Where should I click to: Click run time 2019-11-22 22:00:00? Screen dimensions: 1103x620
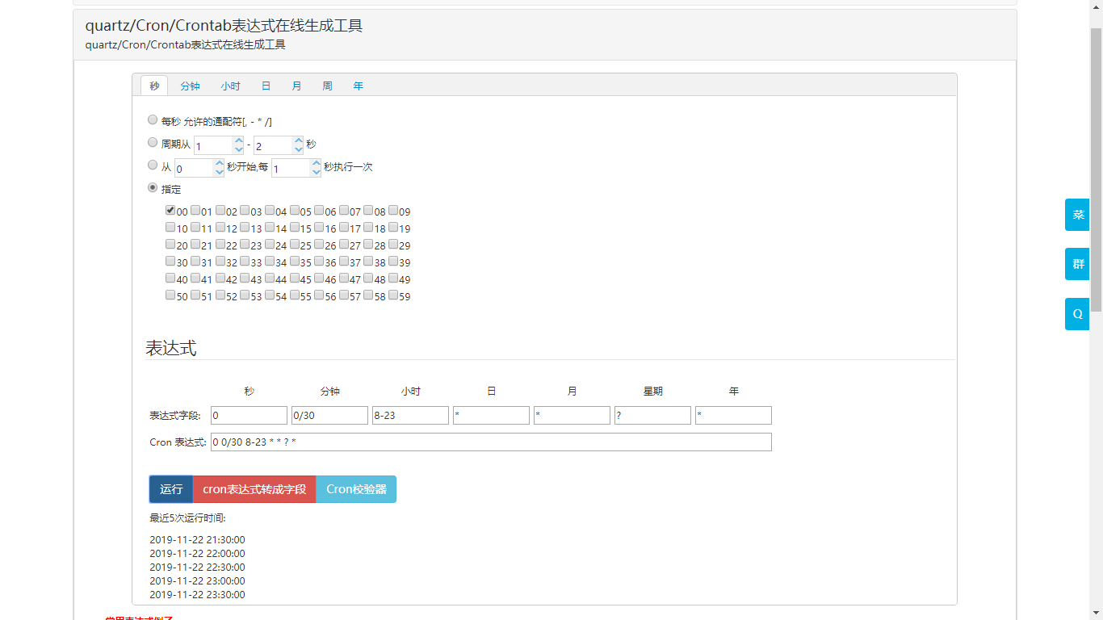click(x=197, y=554)
